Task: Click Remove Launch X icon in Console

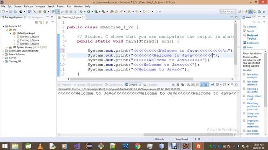Action: click(178, 85)
